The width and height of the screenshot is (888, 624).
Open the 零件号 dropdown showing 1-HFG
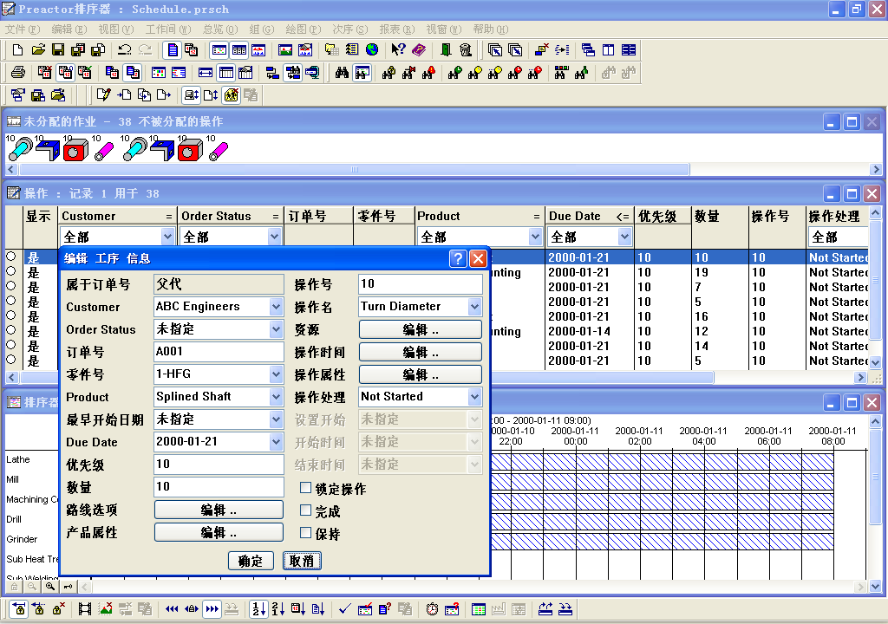click(x=276, y=374)
